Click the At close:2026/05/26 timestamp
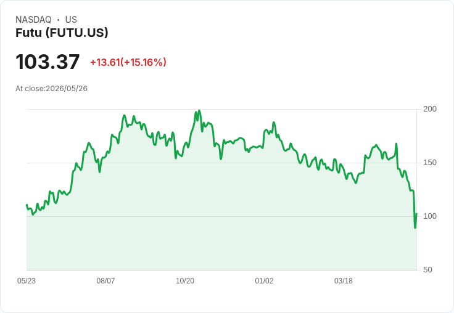This screenshot has width=454, height=313. tap(52, 89)
